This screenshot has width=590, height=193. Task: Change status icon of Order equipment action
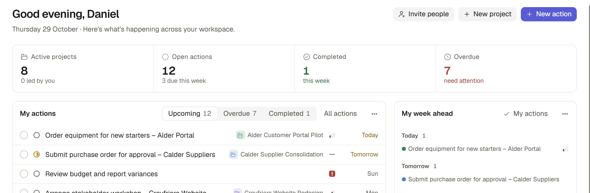coord(37,135)
